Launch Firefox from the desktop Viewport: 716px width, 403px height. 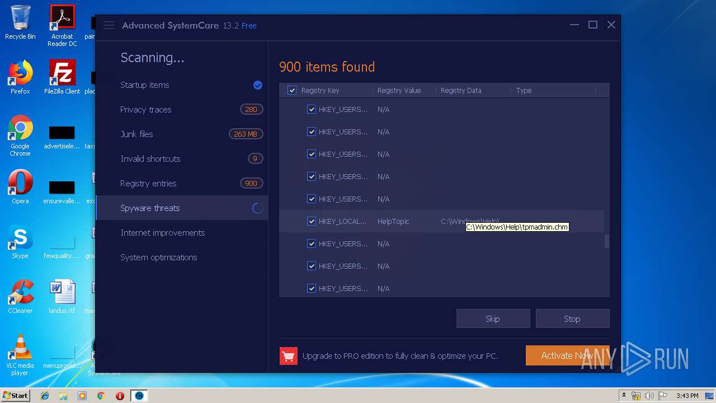click(20, 77)
